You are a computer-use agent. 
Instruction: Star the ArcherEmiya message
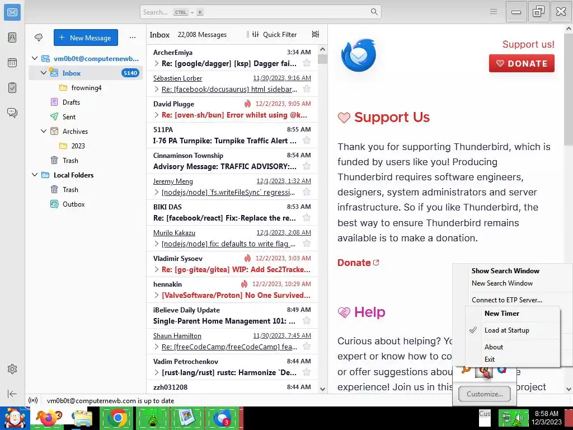(x=307, y=63)
